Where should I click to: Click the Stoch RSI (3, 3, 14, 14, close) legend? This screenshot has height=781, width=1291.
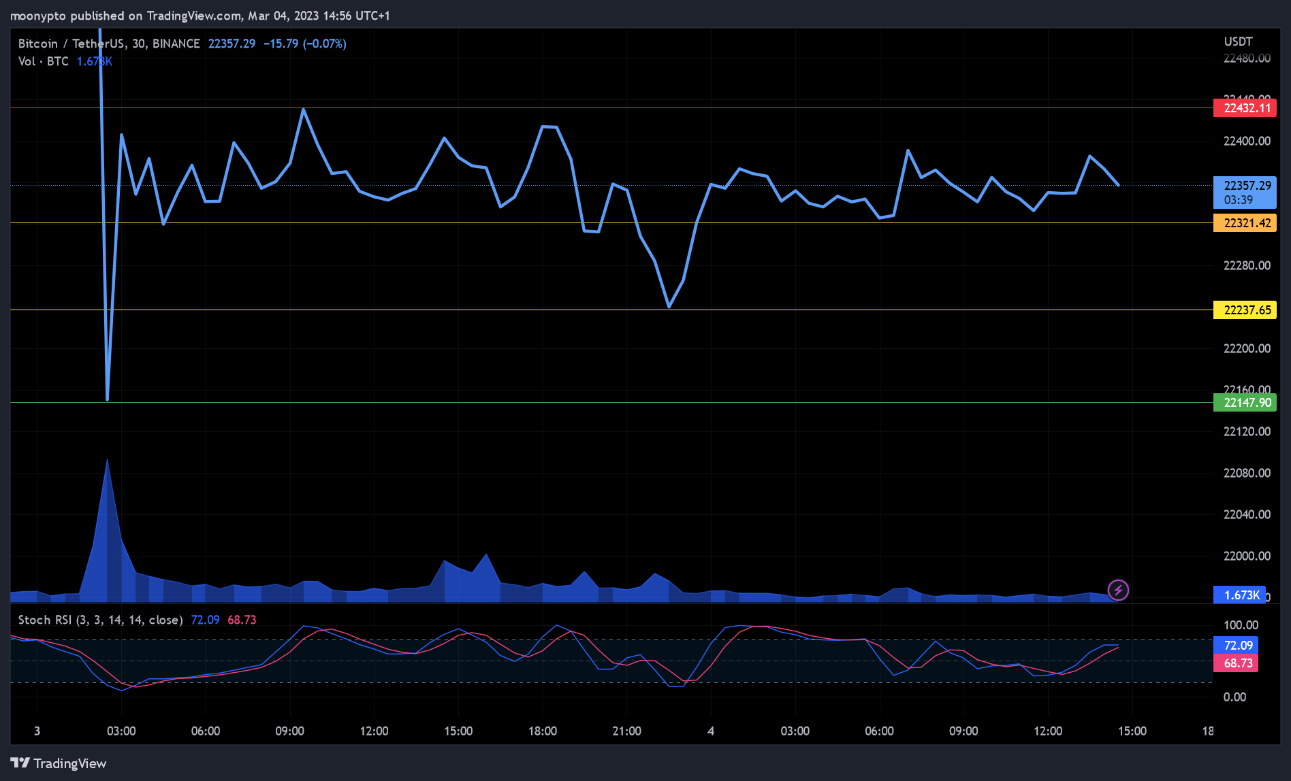tap(101, 620)
